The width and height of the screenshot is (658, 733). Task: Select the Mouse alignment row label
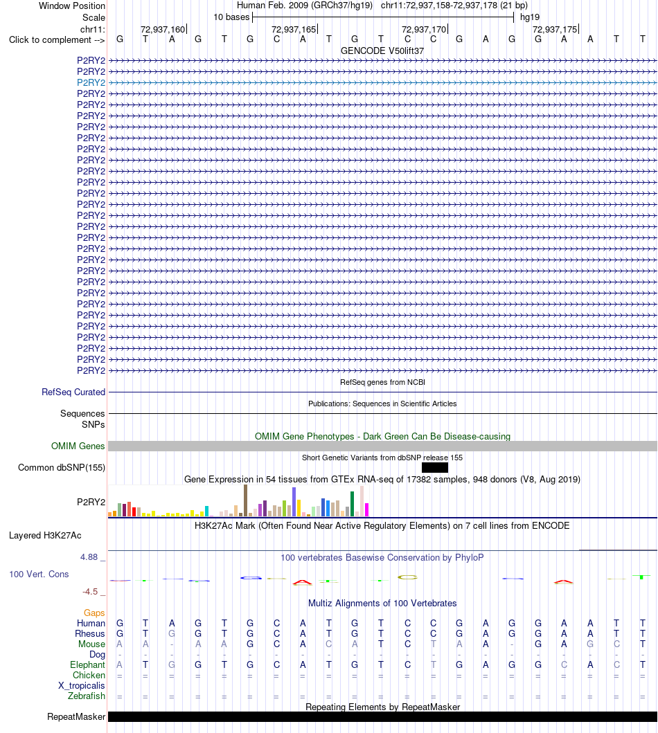coord(91,644)
